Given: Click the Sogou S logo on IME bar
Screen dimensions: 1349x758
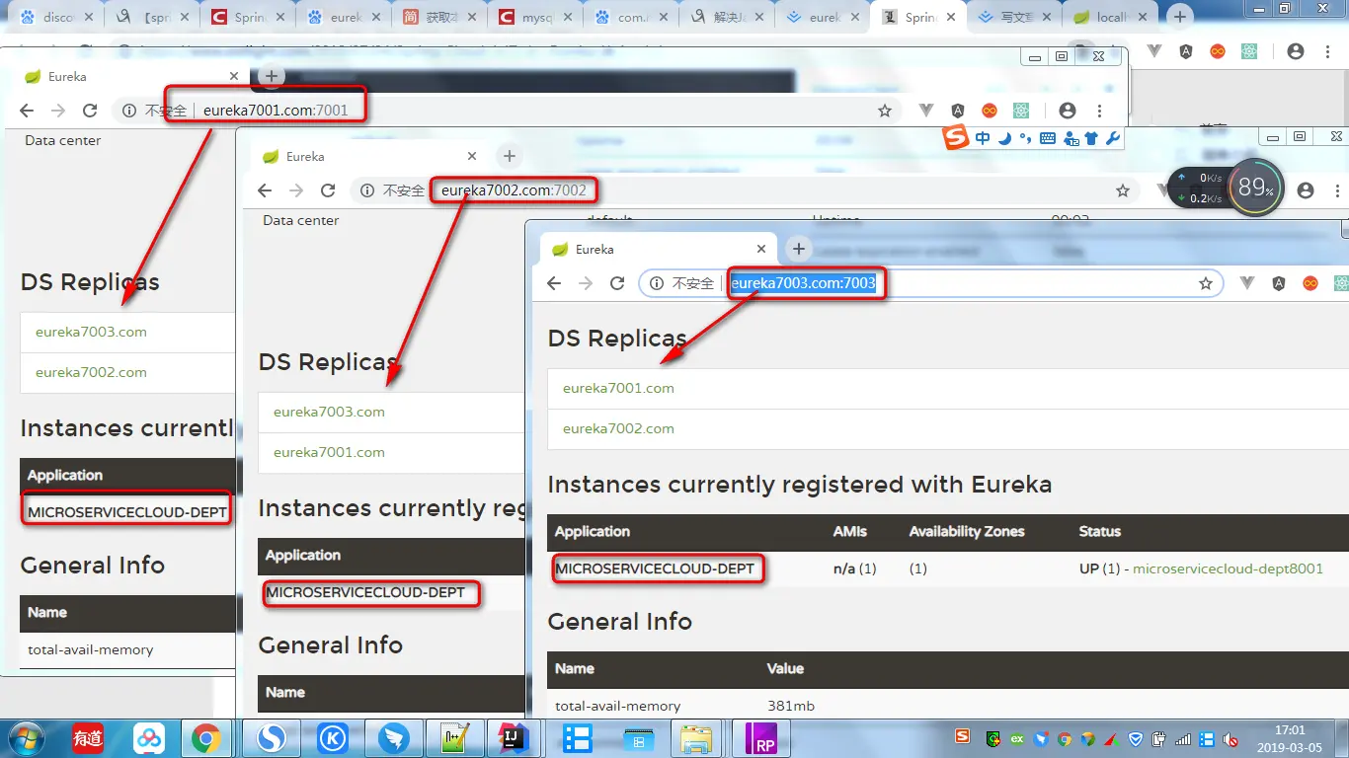Looking at the screenshot, I should pos(955,139).
